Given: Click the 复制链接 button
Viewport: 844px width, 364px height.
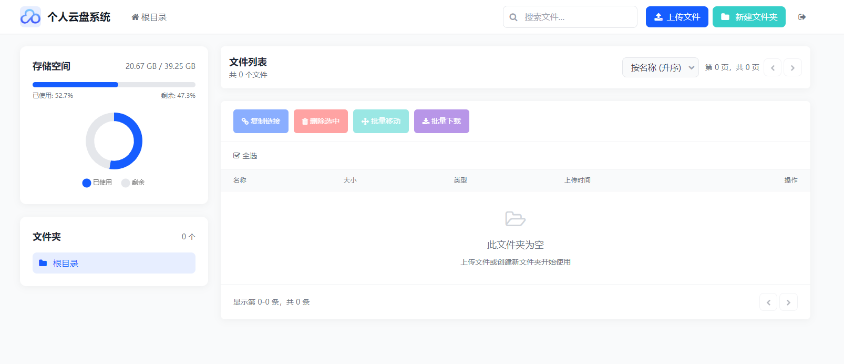Looking at the screenshot, I should click(x=261, y=121).
